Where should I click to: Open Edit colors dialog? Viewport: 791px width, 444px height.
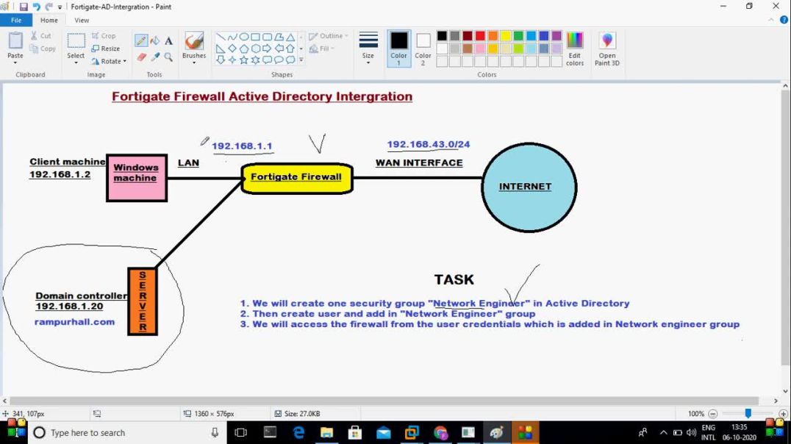575,49
